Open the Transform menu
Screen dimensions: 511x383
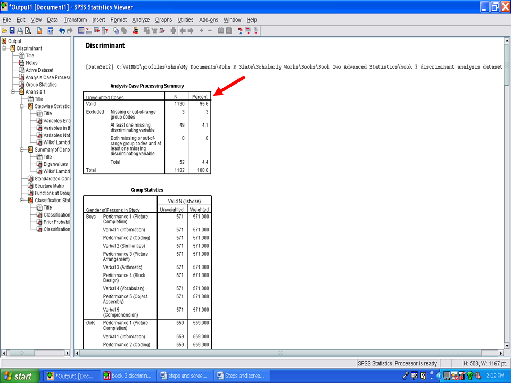(75, 20)
